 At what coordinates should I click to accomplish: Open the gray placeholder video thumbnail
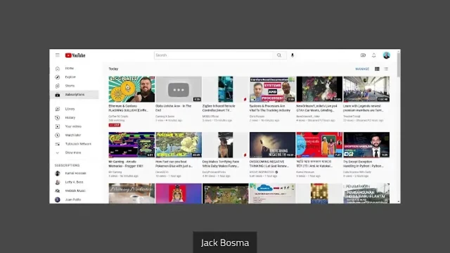(179, 89)
